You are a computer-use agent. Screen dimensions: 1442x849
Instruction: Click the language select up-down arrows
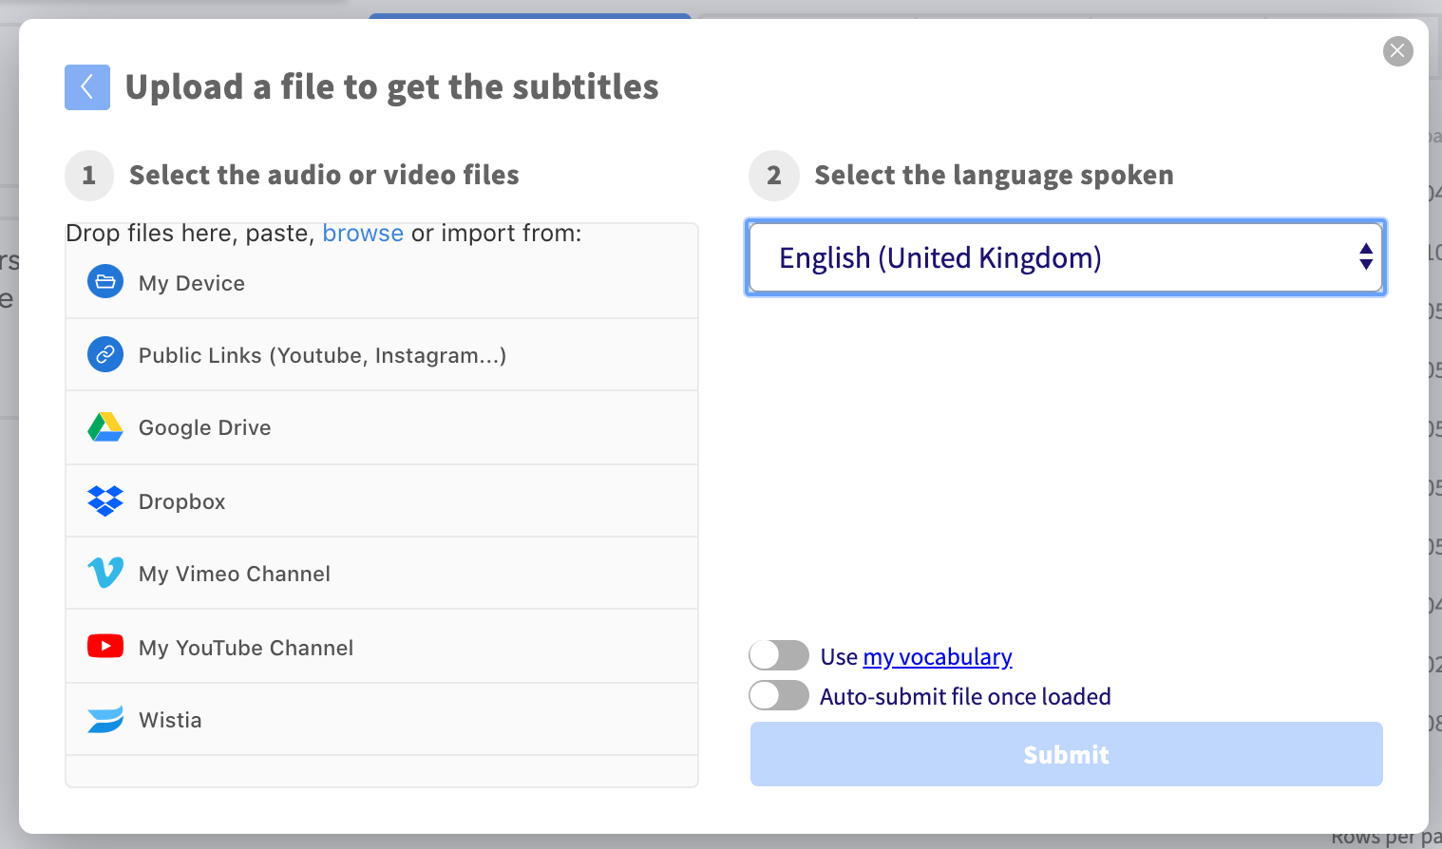(x=1365, y=257)
